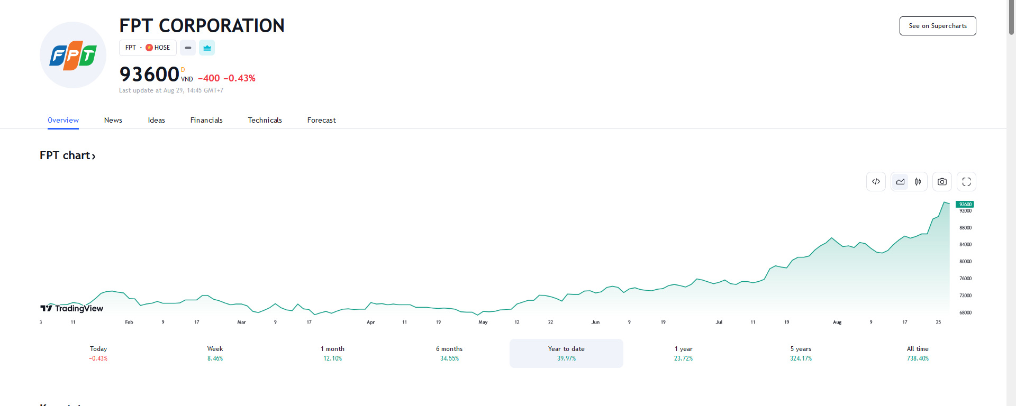Viewport: 1016px width, 406px height.
Task: Click the 93600 price label on the chart
Action: [x=965, y=205]
